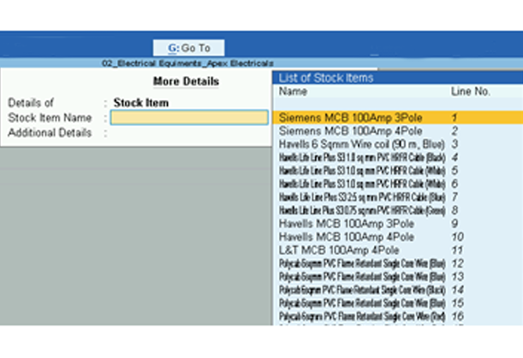This screenshot has height=358, width=523.
Task: Focus the Stock Item Name input field
Action: click(189, 118)
